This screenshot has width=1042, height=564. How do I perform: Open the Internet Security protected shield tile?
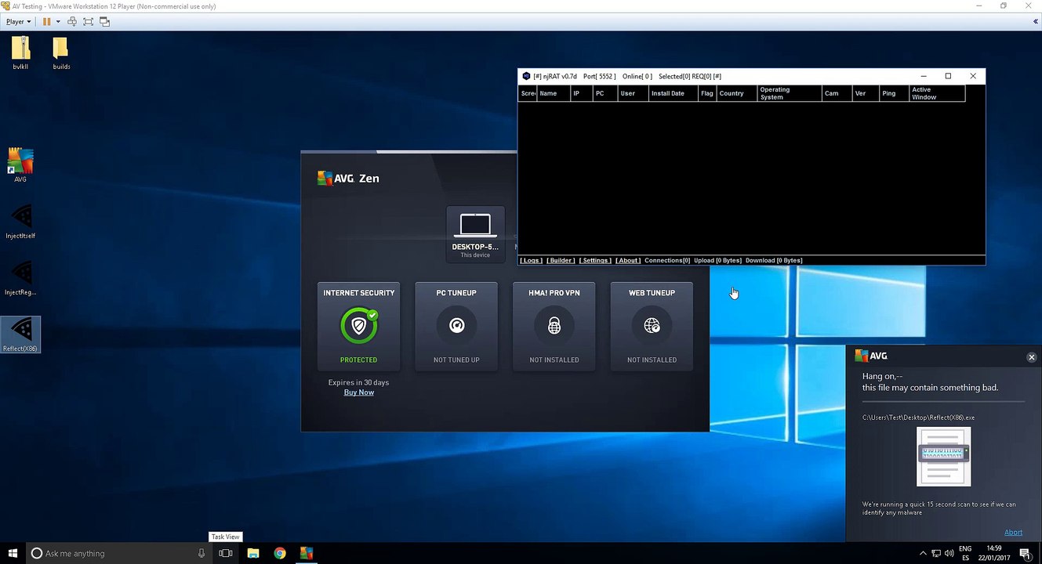359,326
